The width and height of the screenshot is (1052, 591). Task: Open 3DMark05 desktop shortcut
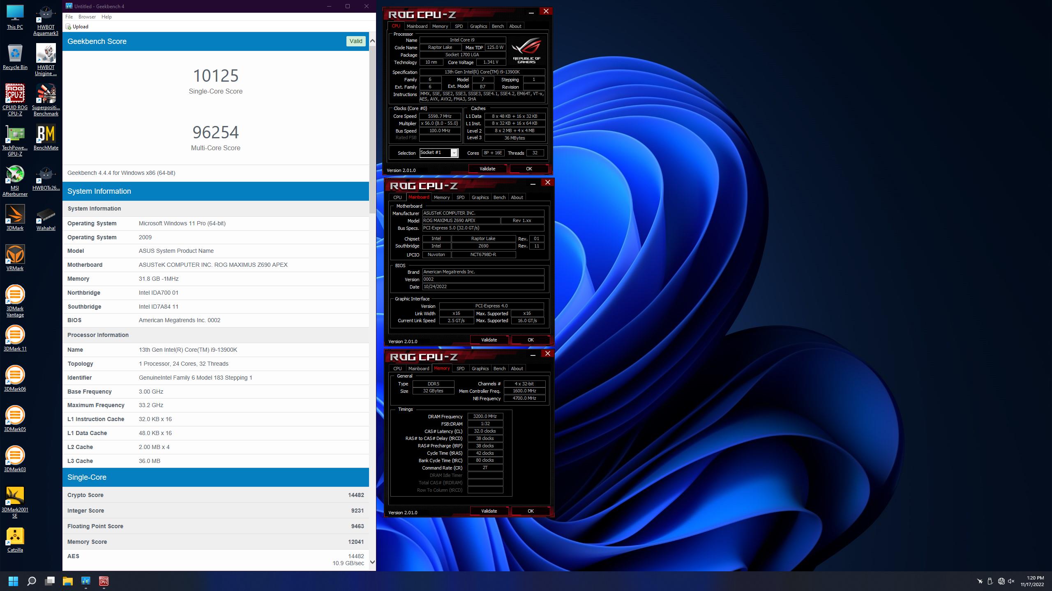15,419
